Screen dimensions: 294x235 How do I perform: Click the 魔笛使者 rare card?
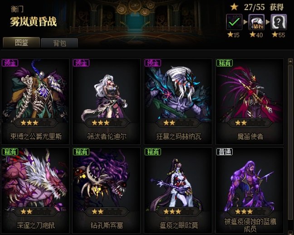[x=250, y=101]
